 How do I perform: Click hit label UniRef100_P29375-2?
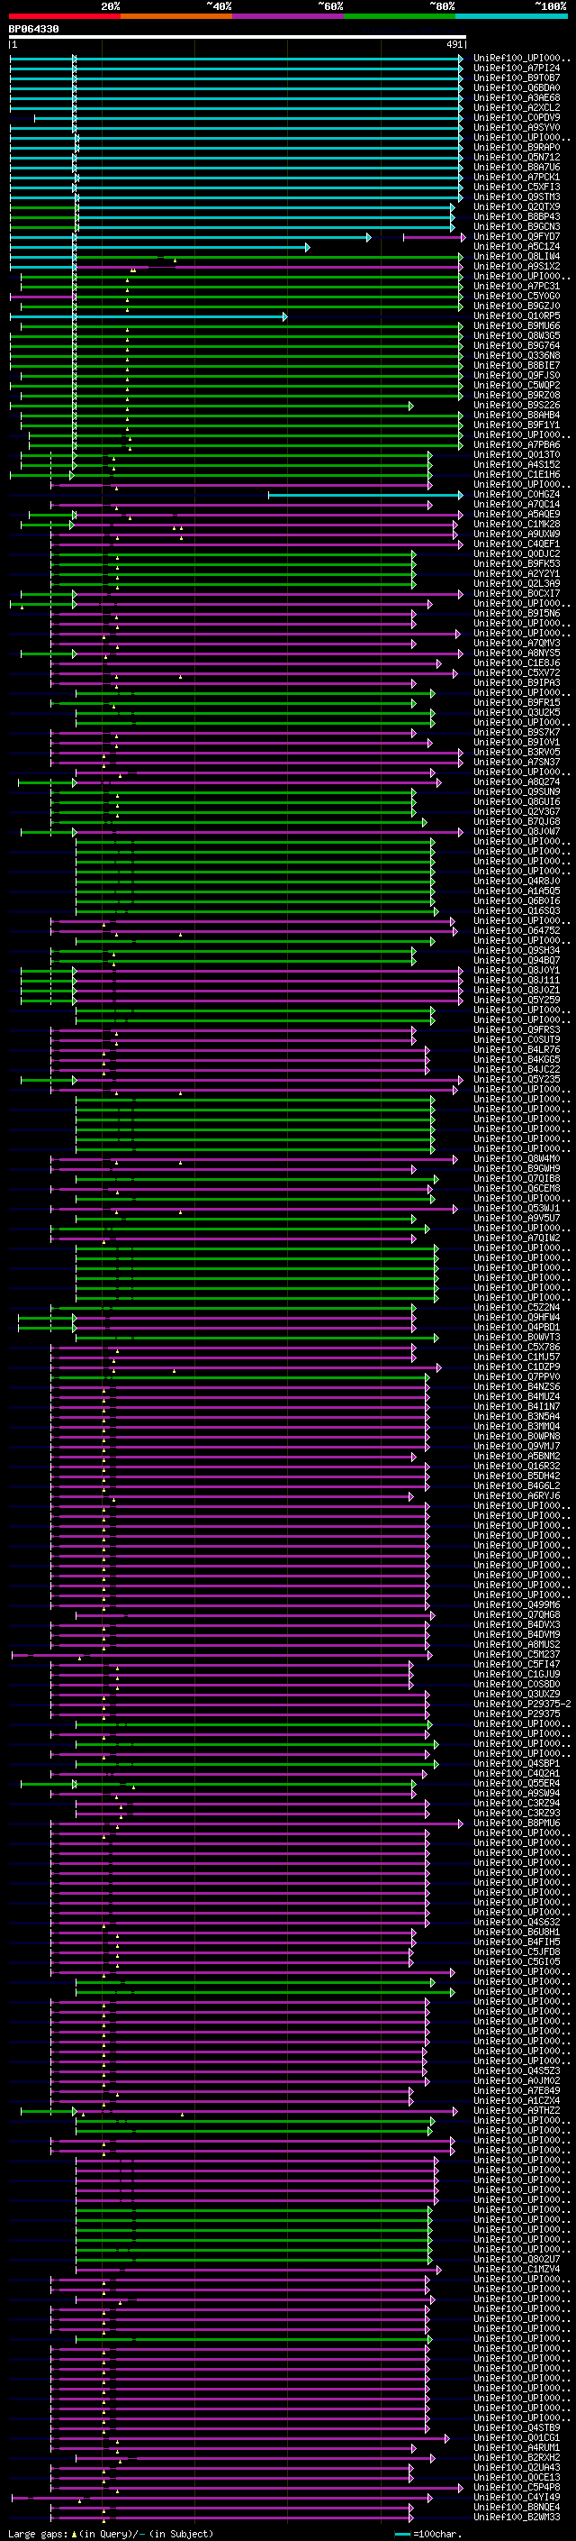522,1704
